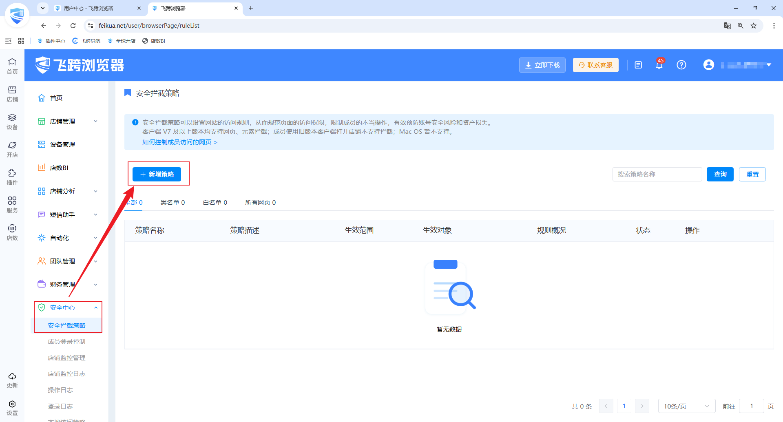Screen dimensions: 783x422
Task: Open 全球开店 bookmark
Action: pyautogui.click(x=122, y=41)
